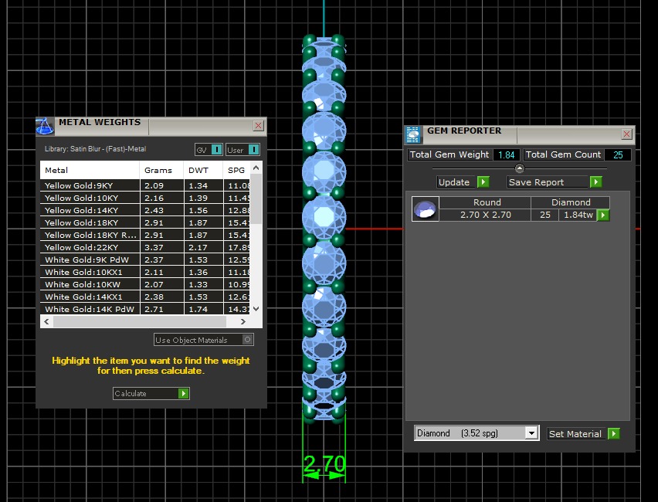Collapse the Gem Reporter summary arrow
This screenshot has width=658, height=502.
pos(520,168)
